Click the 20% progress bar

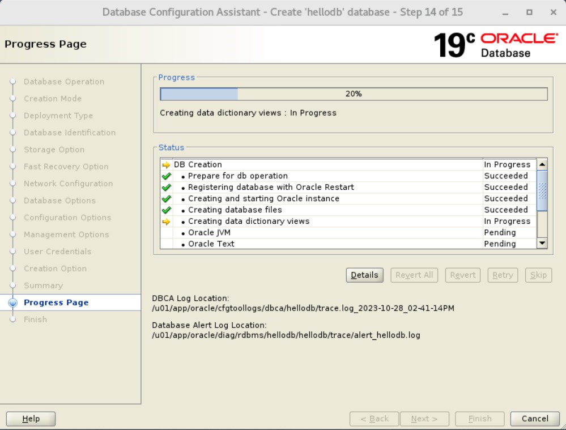(x=354, y=94)
